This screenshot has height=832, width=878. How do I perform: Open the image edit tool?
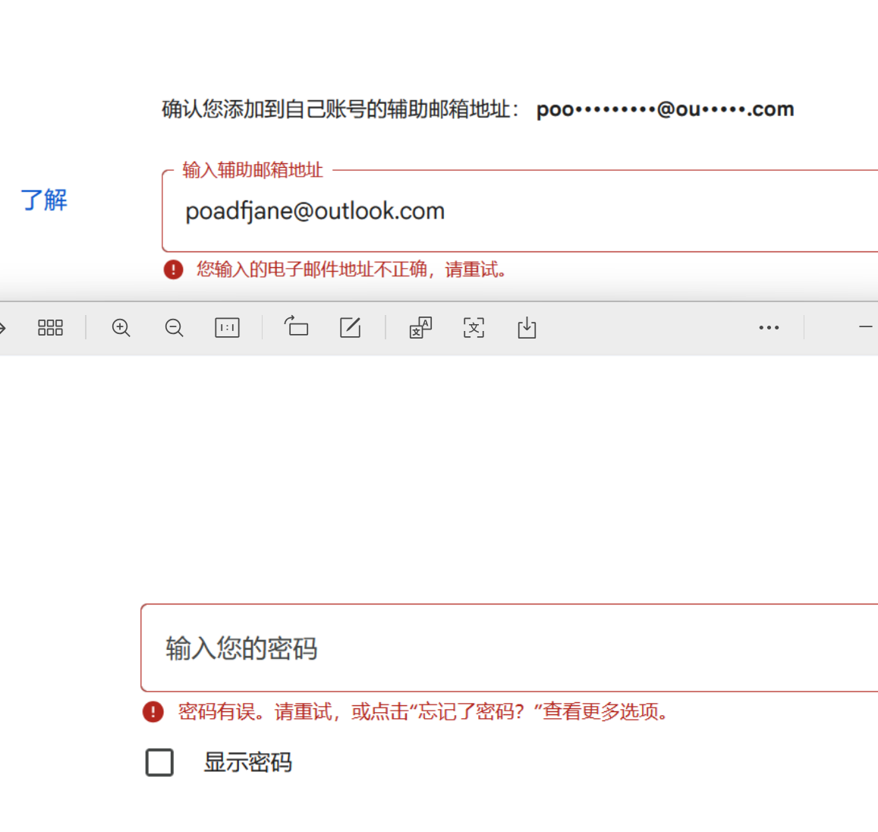[x=350, y=328]
